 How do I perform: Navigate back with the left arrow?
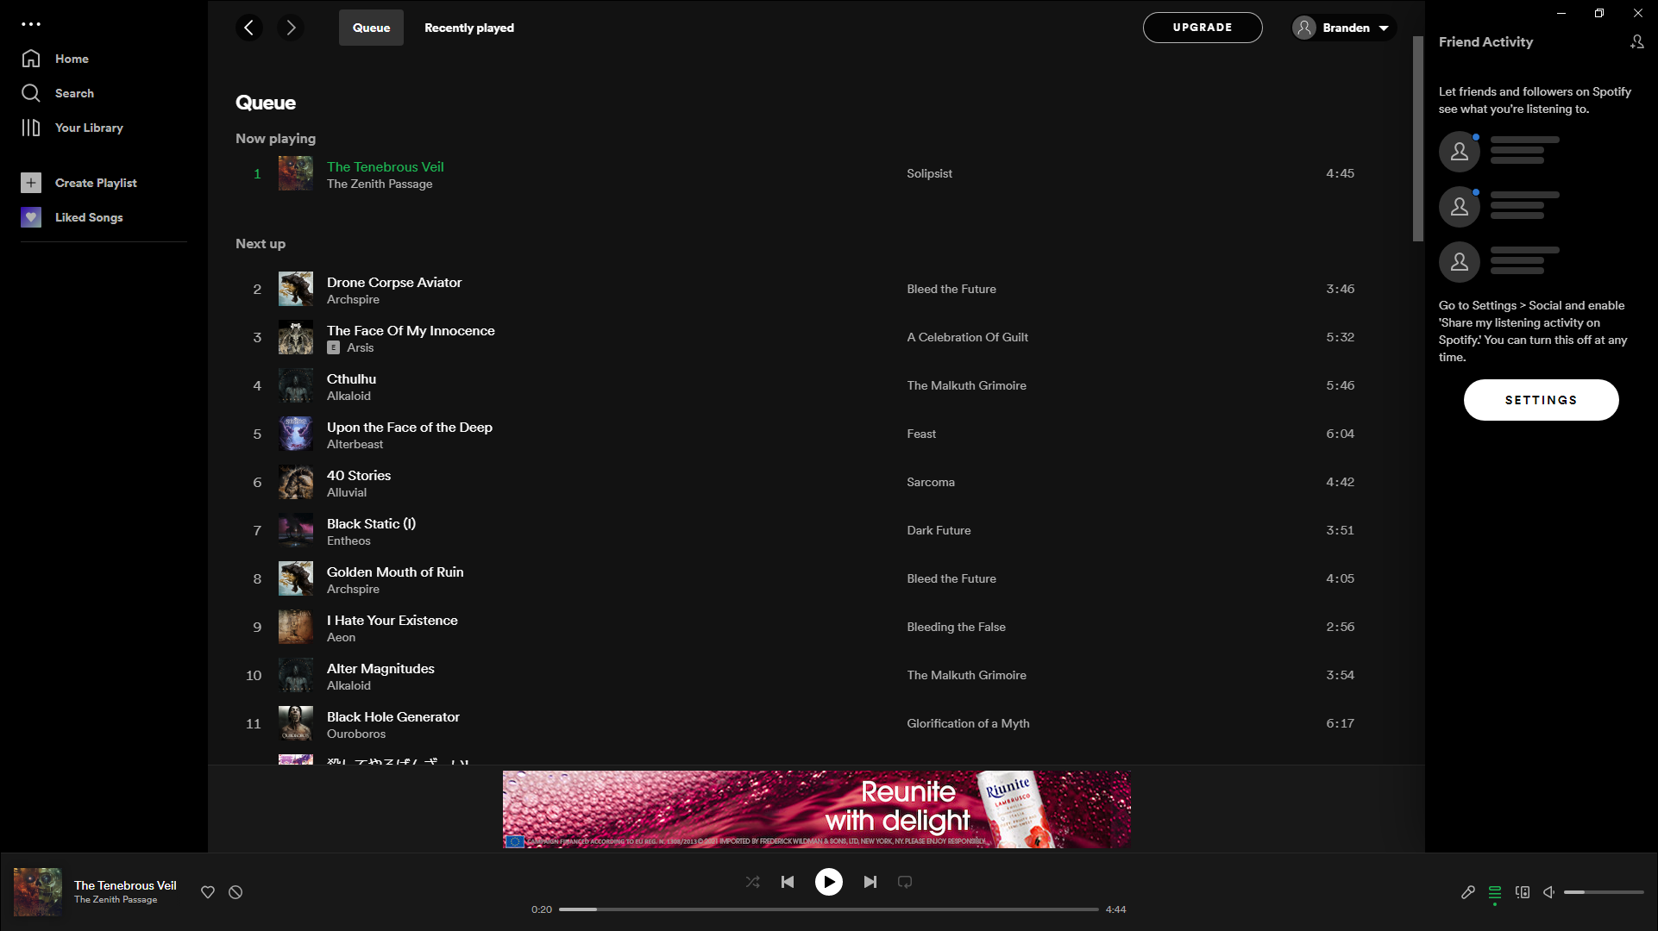click(x=249, y=28)
